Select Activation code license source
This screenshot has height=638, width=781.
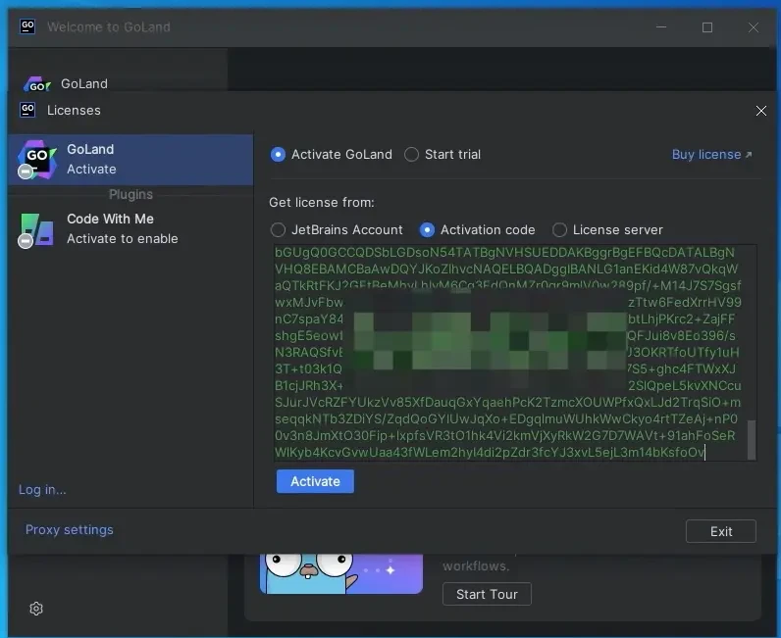(427, 229)
